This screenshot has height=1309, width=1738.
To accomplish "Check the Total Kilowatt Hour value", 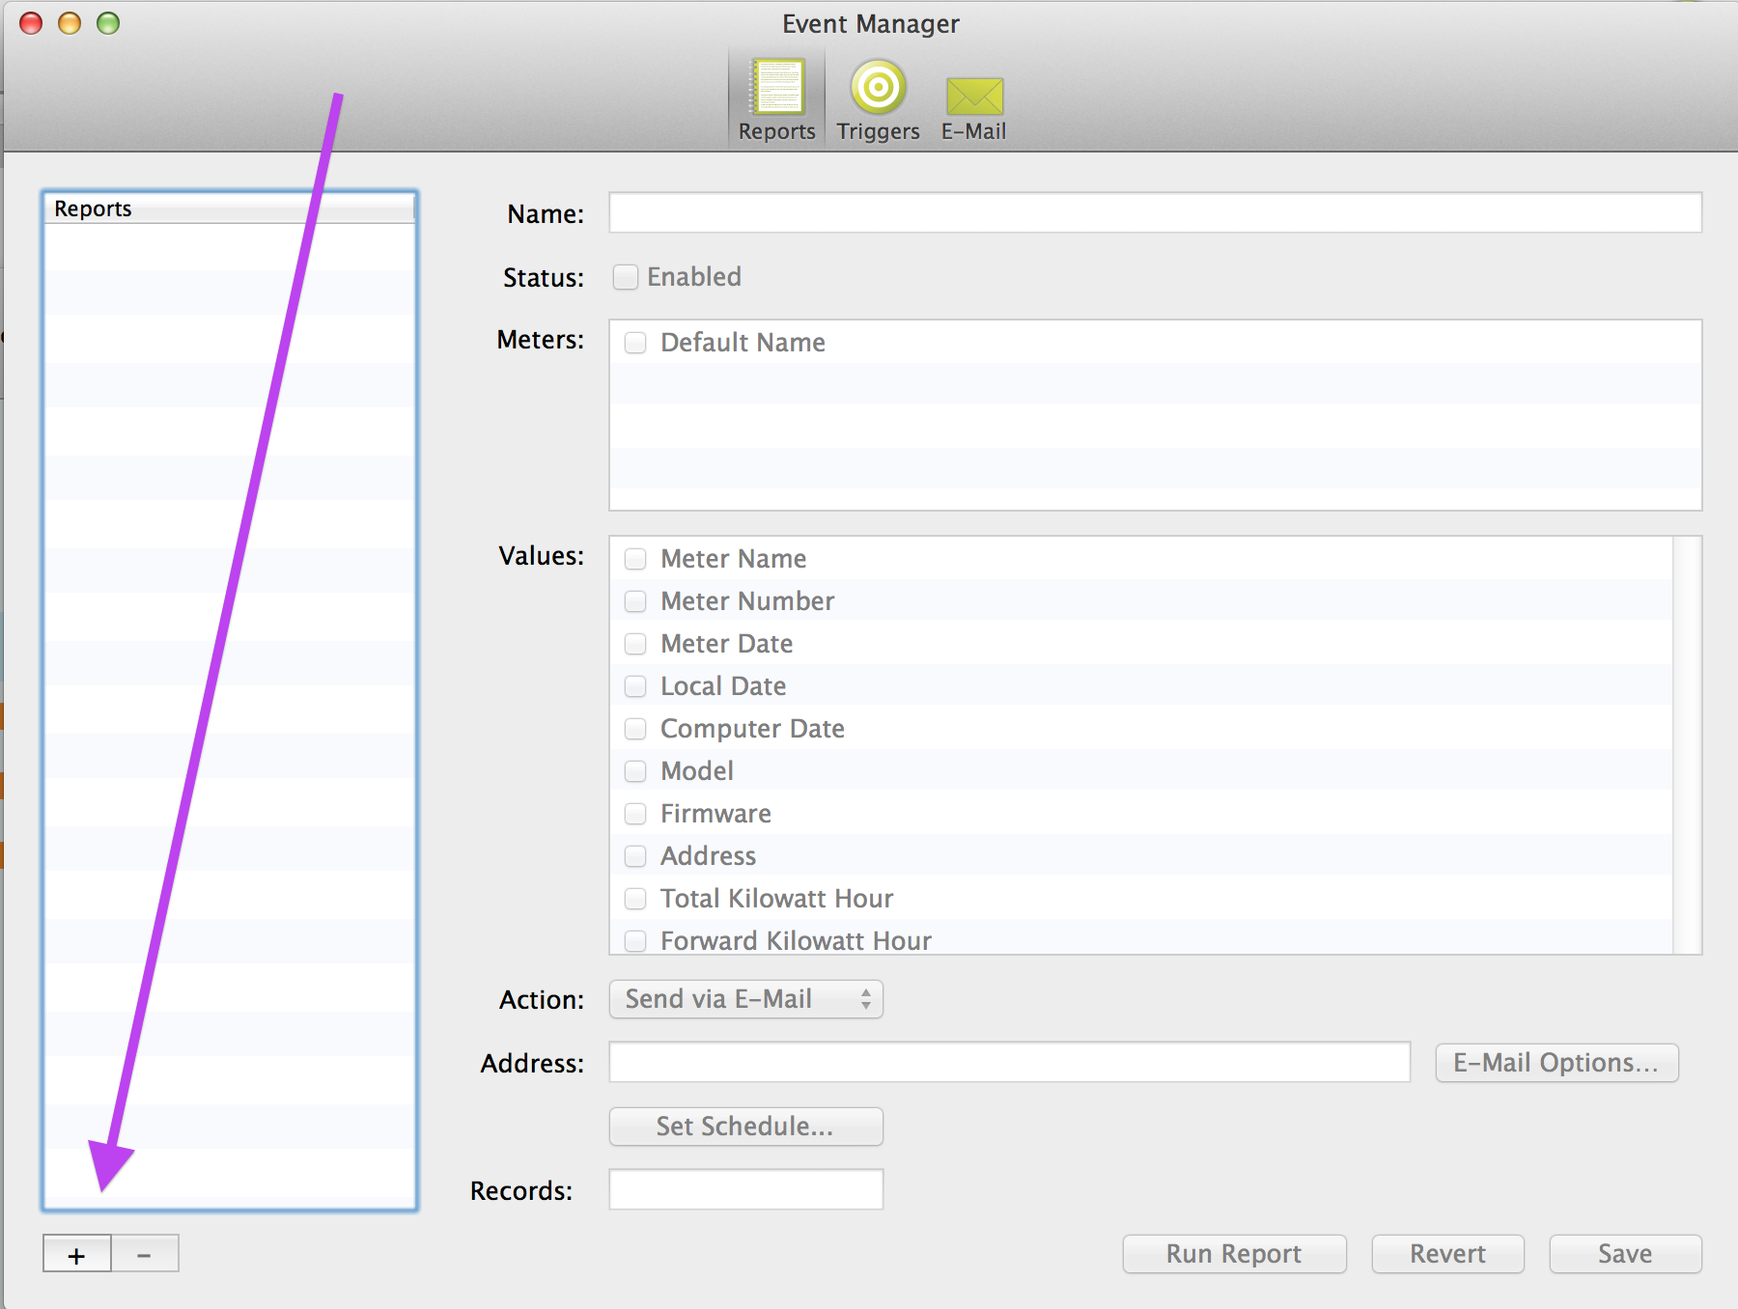I will (x=635, y=898).
